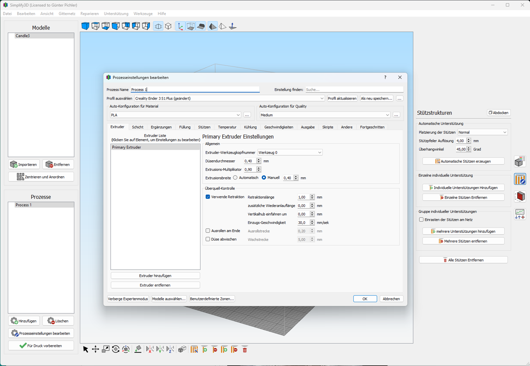Select the arrow selection tool
The height and width of the screenshot is (366, 530).
(85, 349)
